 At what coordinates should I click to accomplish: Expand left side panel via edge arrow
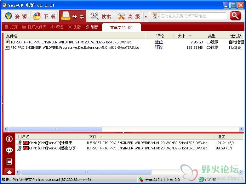[x=2, y=103]
